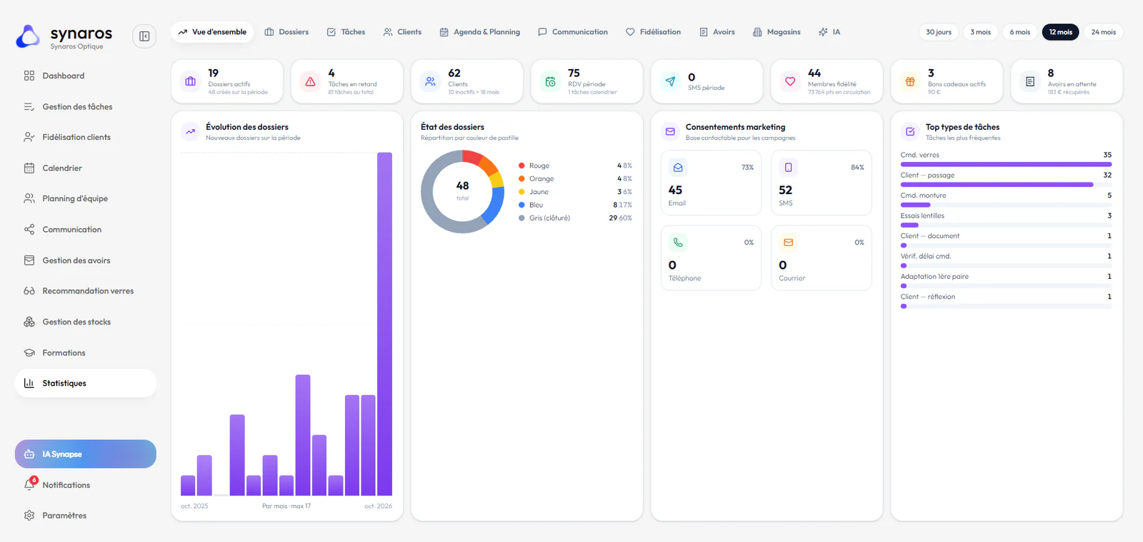
Task: Open the Magasins tab
Action: [777, 32]
